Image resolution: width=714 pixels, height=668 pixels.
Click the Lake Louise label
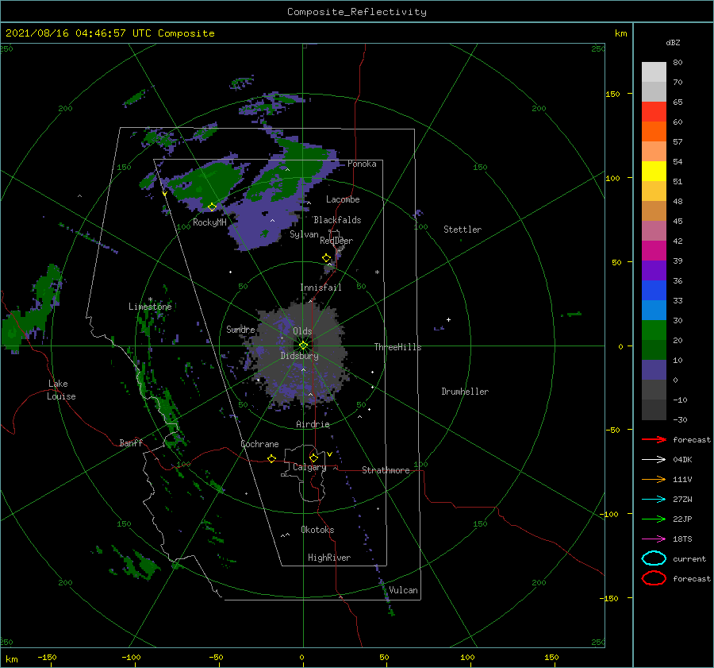[x=61, y=390]
